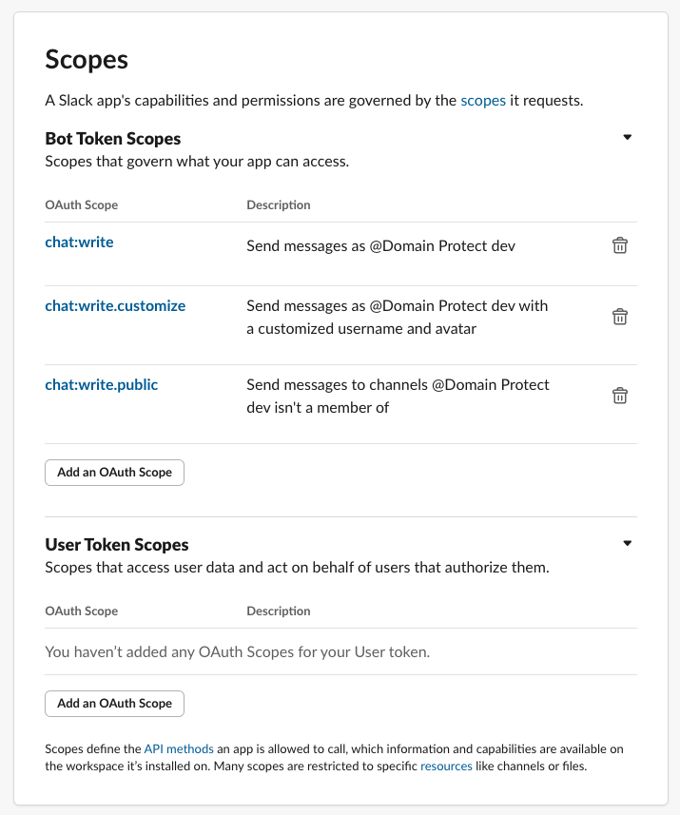The width and height of the screenshot is (680, 815).
Task: Click the trash icon for chat:write.public
Action: (620, 396)
